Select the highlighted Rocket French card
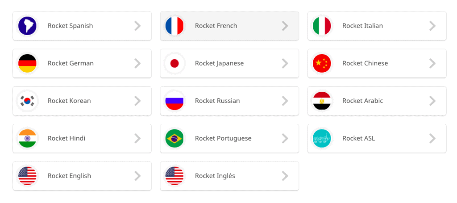Screen dimensions: 457x203 [229, 26]
